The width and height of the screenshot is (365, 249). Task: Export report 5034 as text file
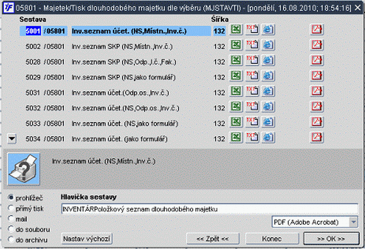tap(252, 137)
